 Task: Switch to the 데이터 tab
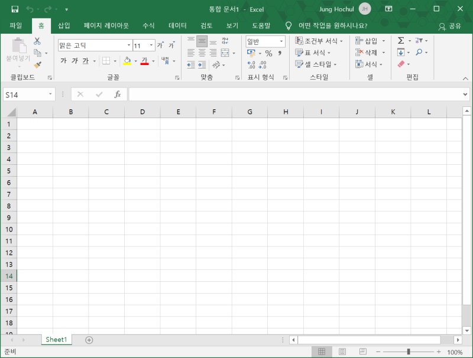click(177, 25)
